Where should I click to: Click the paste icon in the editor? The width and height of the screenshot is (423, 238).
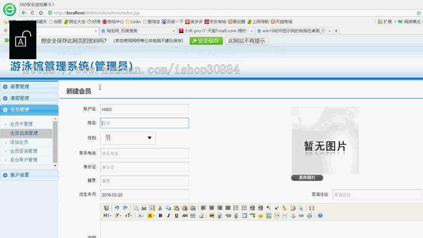pos(176,208)
